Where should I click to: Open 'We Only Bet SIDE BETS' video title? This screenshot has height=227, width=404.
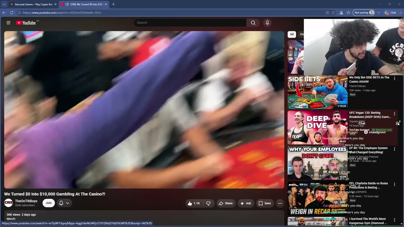[369, 79]
